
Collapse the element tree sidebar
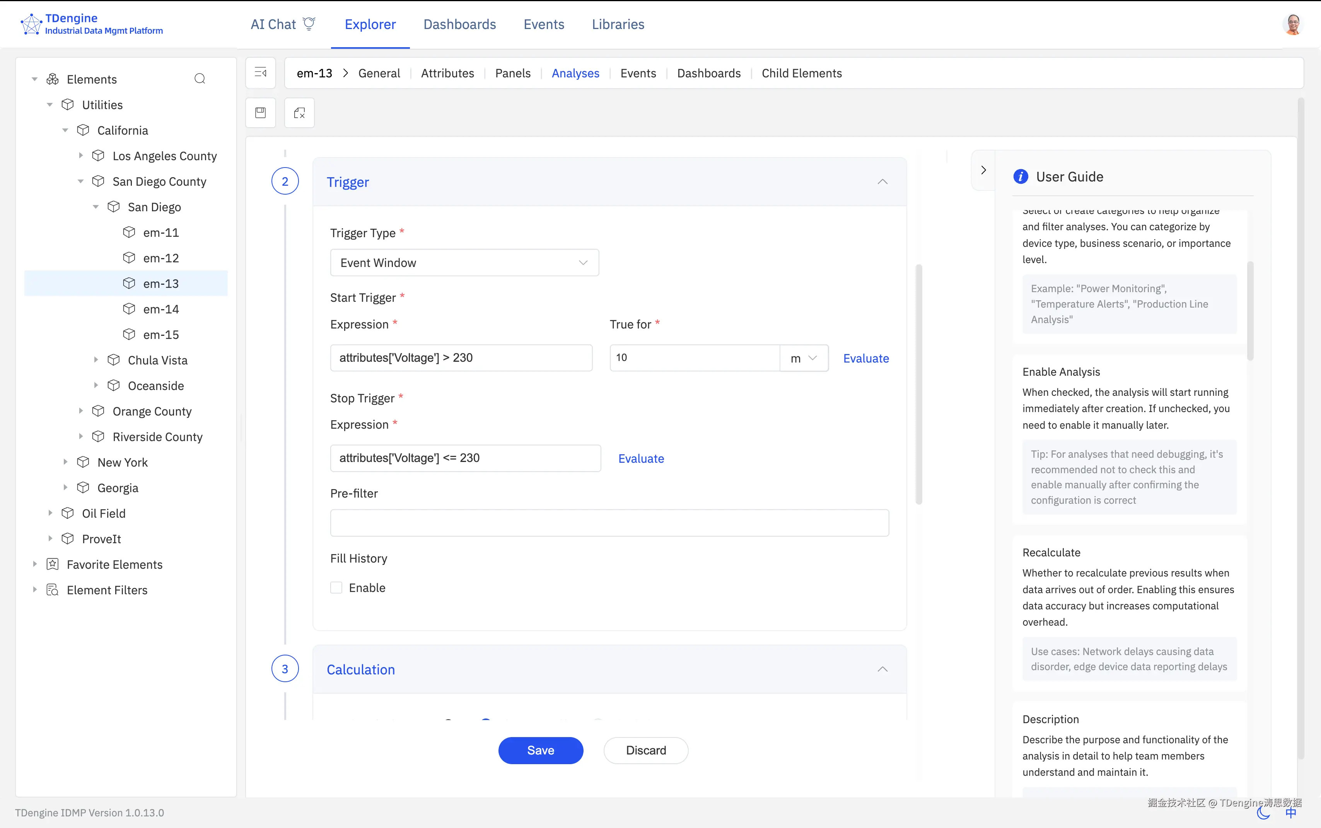point(261,72)
